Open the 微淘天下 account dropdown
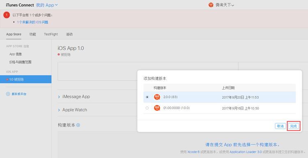The image size is (308, 158). [225, 5]
